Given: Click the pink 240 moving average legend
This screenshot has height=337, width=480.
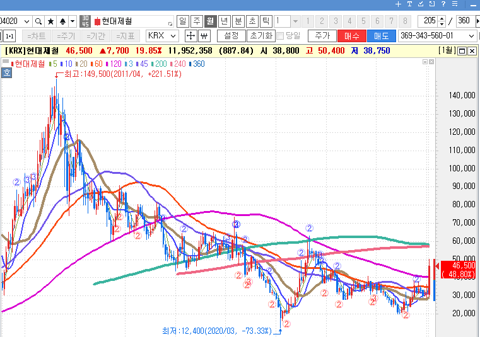Looking at the screenshot, I should [178, 64].
